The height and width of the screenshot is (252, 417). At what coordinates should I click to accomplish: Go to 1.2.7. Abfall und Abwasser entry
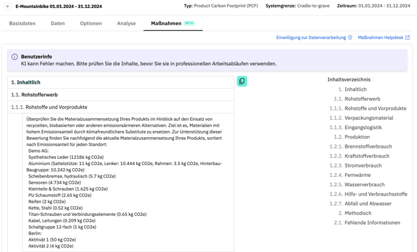360,204
